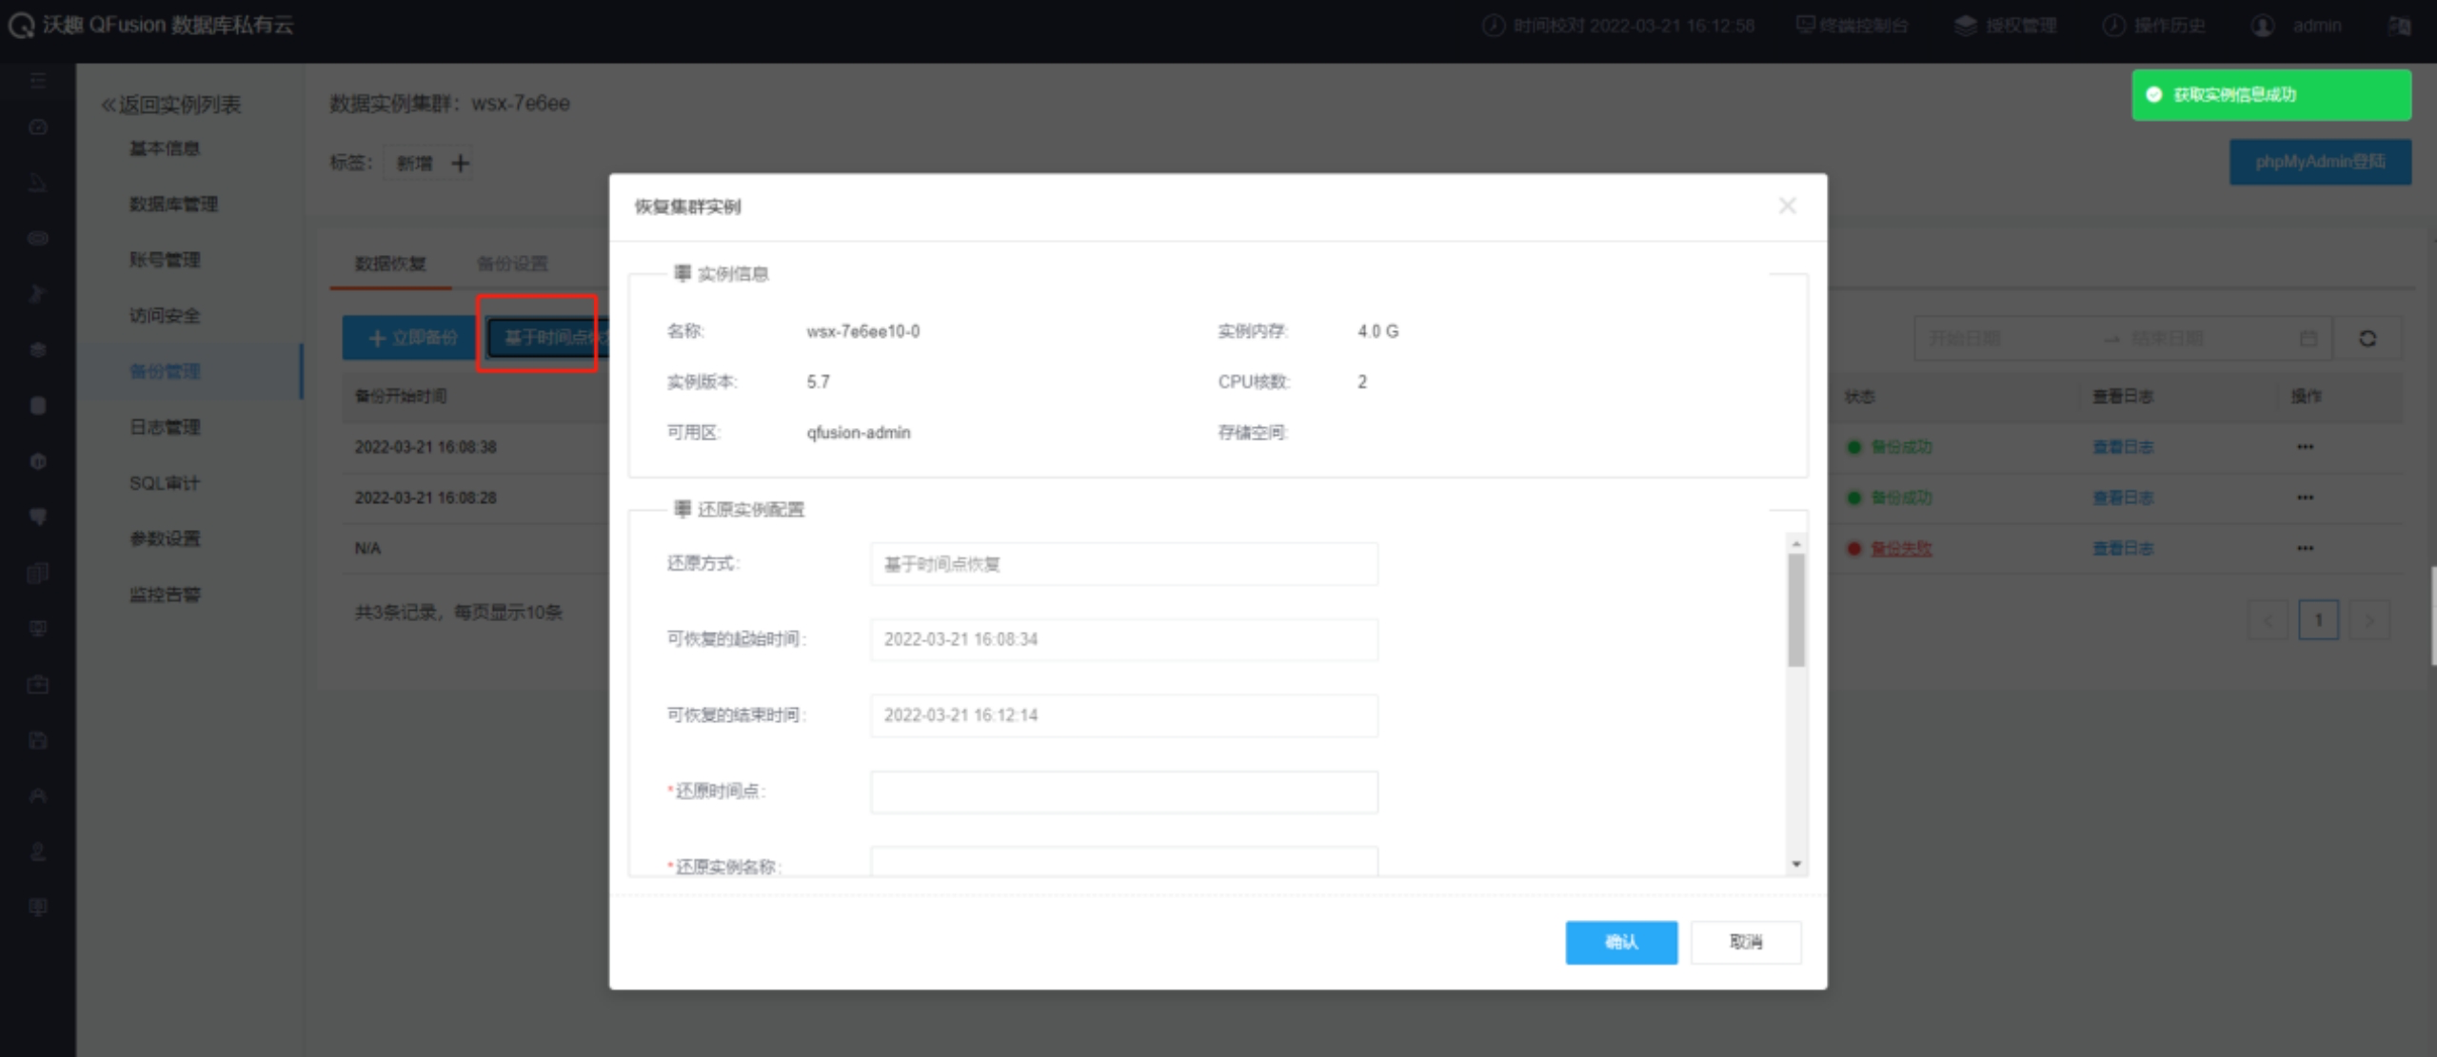
Task: Click the 还原时间点 input field
Action: 1123,792
